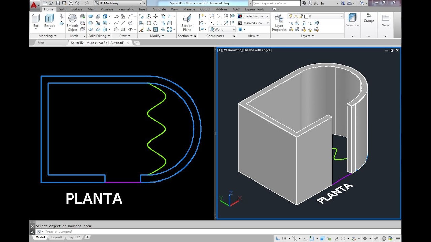Switch to the Surface ribbon tab
Image resolution: width=431 pixels, height=242 pixels.
[x=77, y=9]
